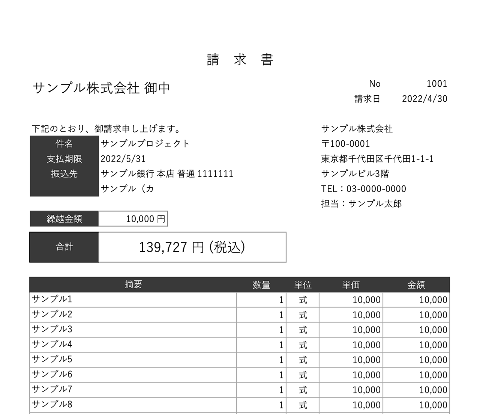Click the 繰越金額 label cell
Viewport: 480px width, 414px height.
(x=64, y=218)
